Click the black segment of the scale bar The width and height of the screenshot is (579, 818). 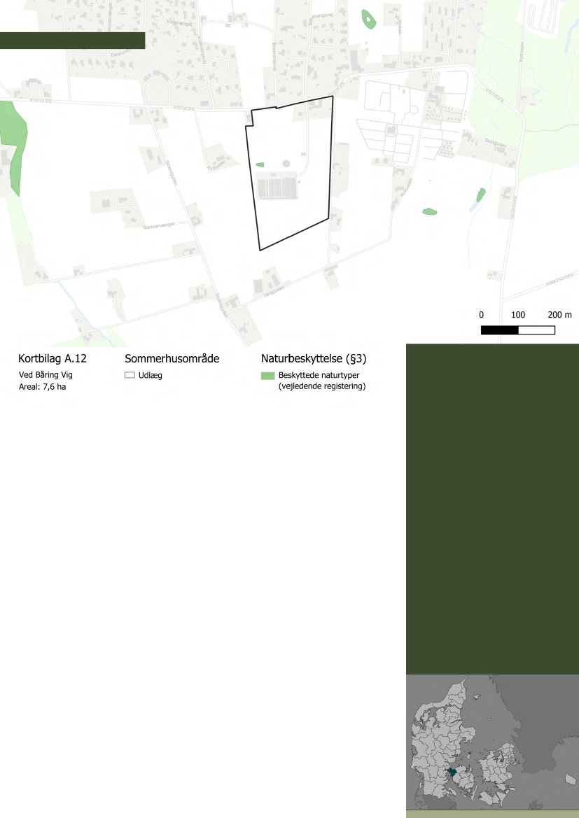pos(499,330)
